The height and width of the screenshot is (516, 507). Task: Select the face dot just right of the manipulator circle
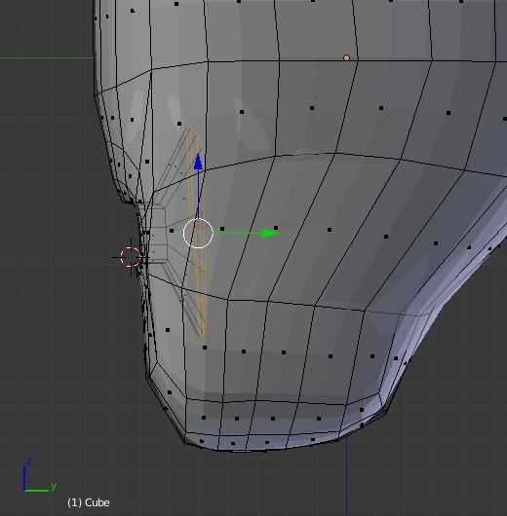222,229
